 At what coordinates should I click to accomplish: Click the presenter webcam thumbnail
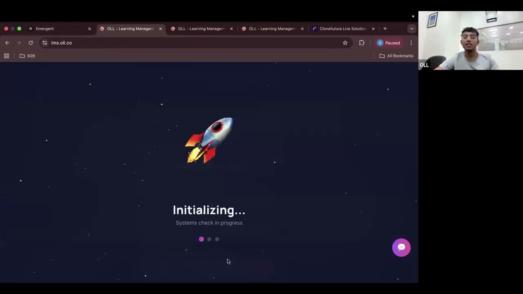[x=471, y=40]
